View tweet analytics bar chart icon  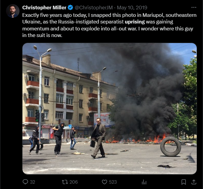144,182
